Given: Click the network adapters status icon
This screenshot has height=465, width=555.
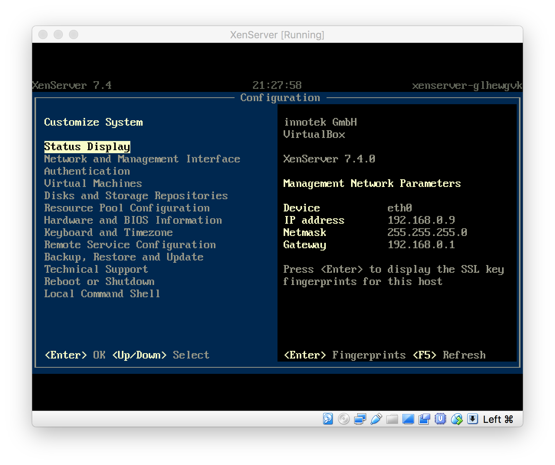Looking at the screenshot, I should pos(360,419).
